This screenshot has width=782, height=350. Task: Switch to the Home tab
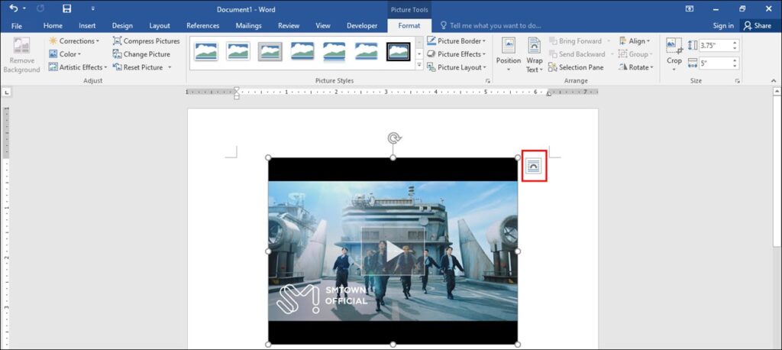(x=53, y=25)
